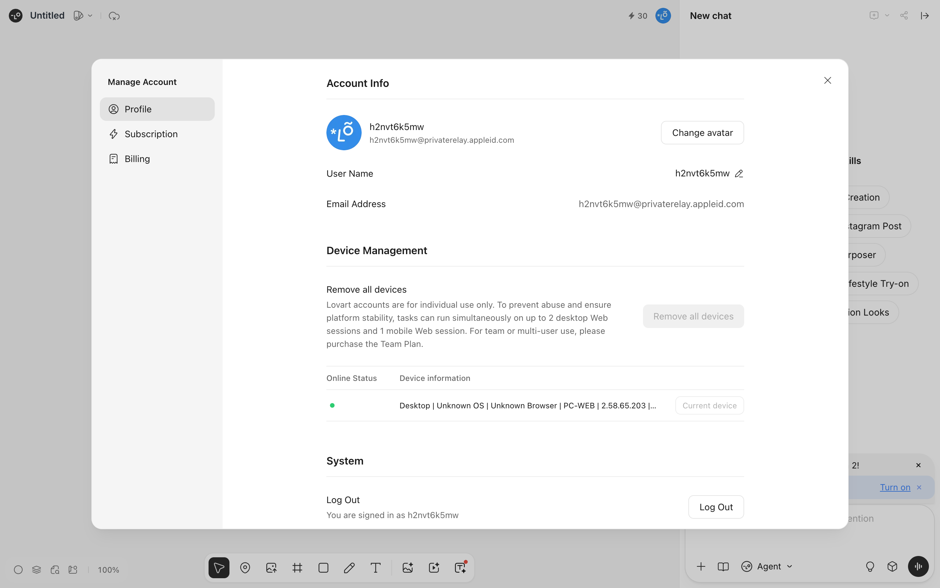Choose the Select cursor tool
The width and height of the screenshot is (940, 588).
[x=219, y=568]
